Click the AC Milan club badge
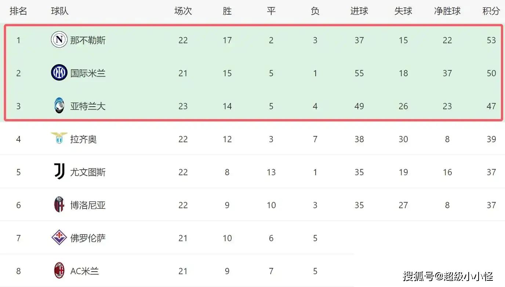This screenshot has width=505, height=287. point(59,271)
